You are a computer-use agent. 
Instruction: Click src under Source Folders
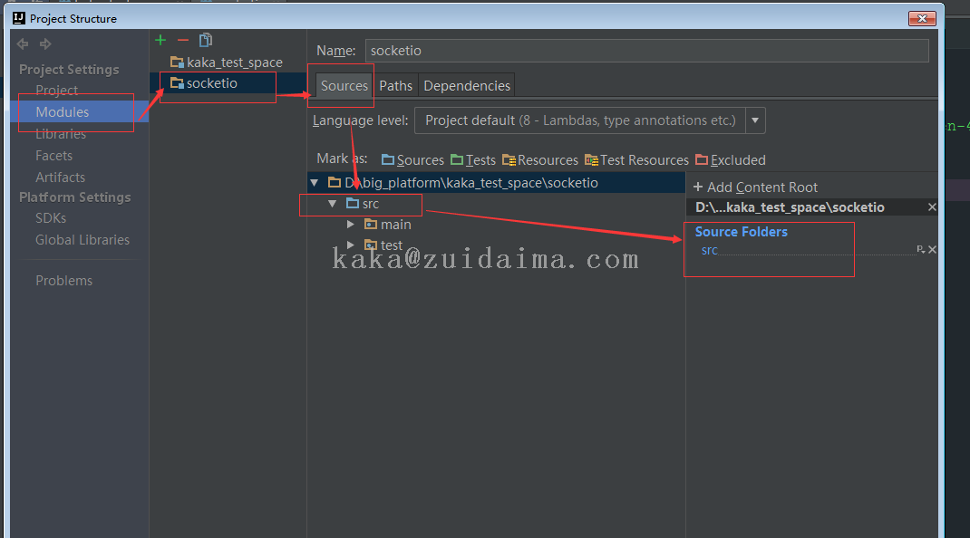click(710, 251)
